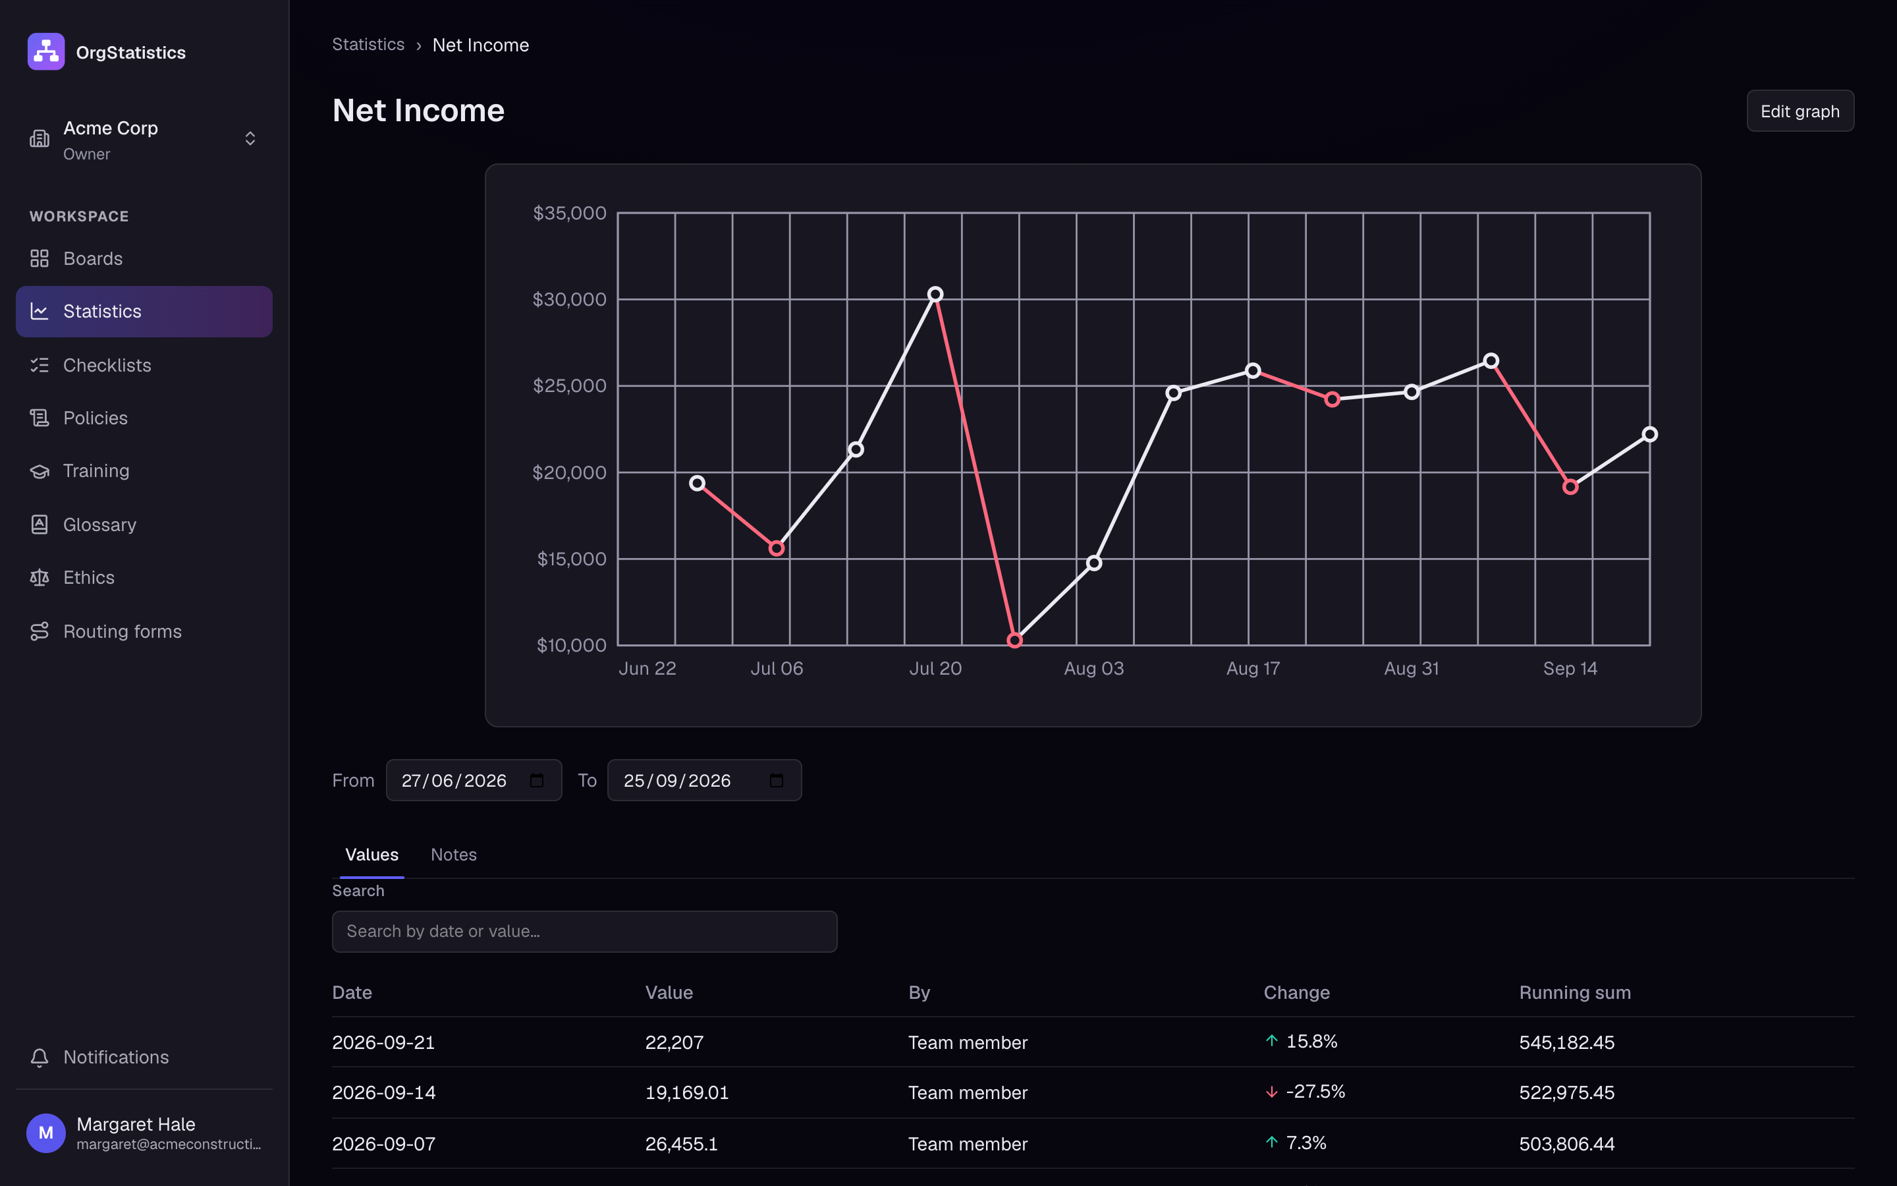Open the To date calendar picker icon

pyautogui.click(x=777, y=781)
